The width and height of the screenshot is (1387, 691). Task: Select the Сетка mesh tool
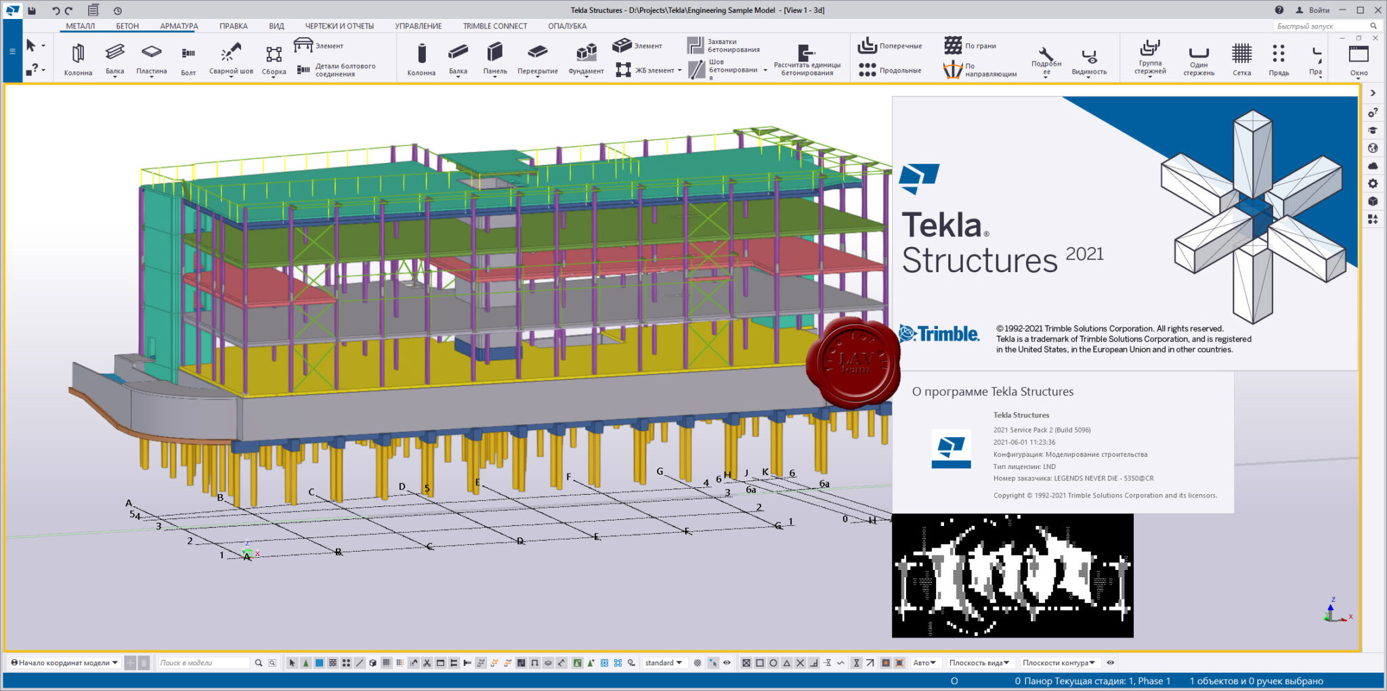1241,60
